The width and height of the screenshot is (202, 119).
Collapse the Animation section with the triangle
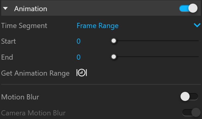5,9
